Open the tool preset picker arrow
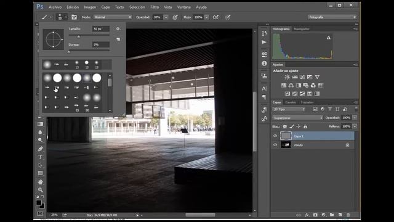 [50, 17]
